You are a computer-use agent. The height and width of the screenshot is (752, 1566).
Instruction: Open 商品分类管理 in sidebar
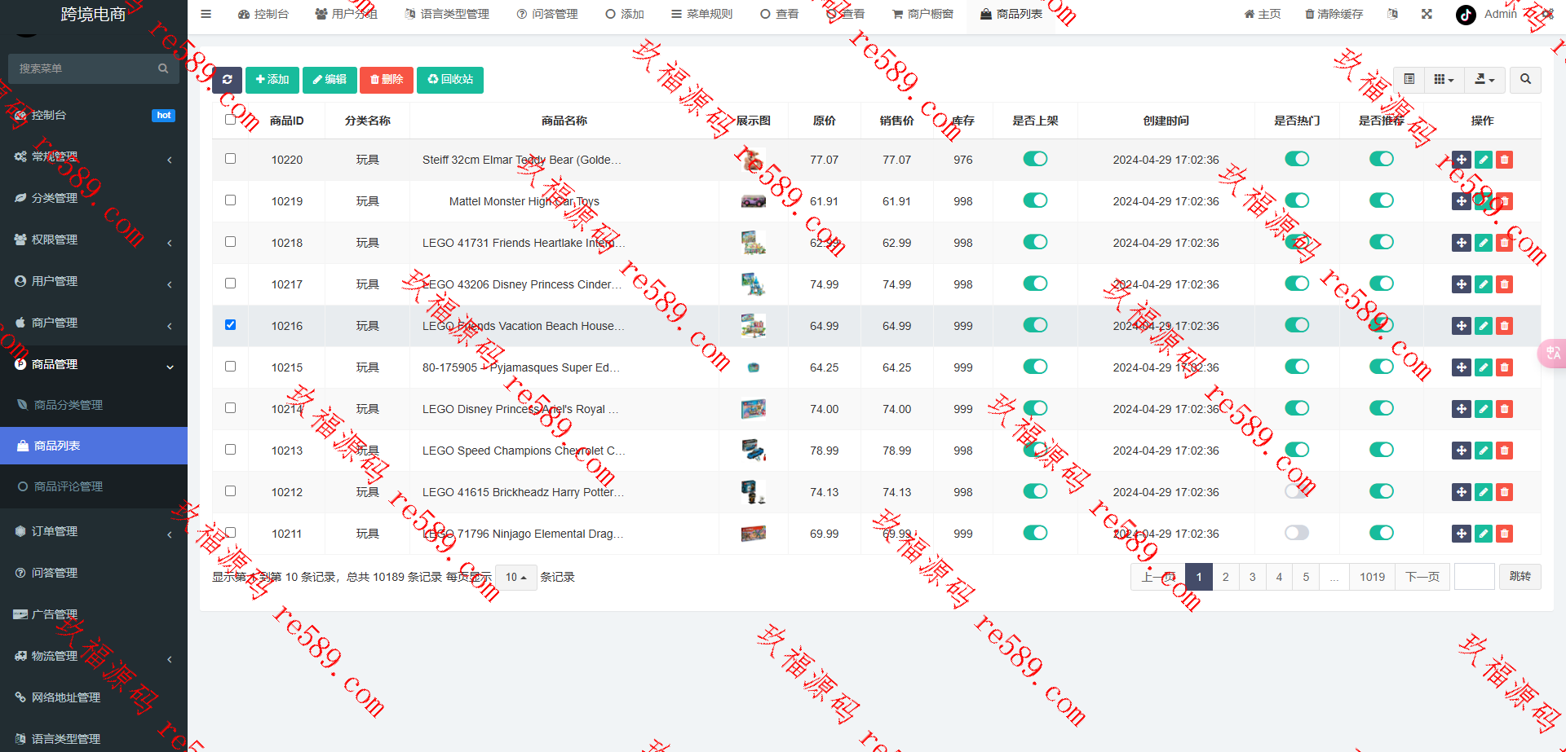pos(94,405)
